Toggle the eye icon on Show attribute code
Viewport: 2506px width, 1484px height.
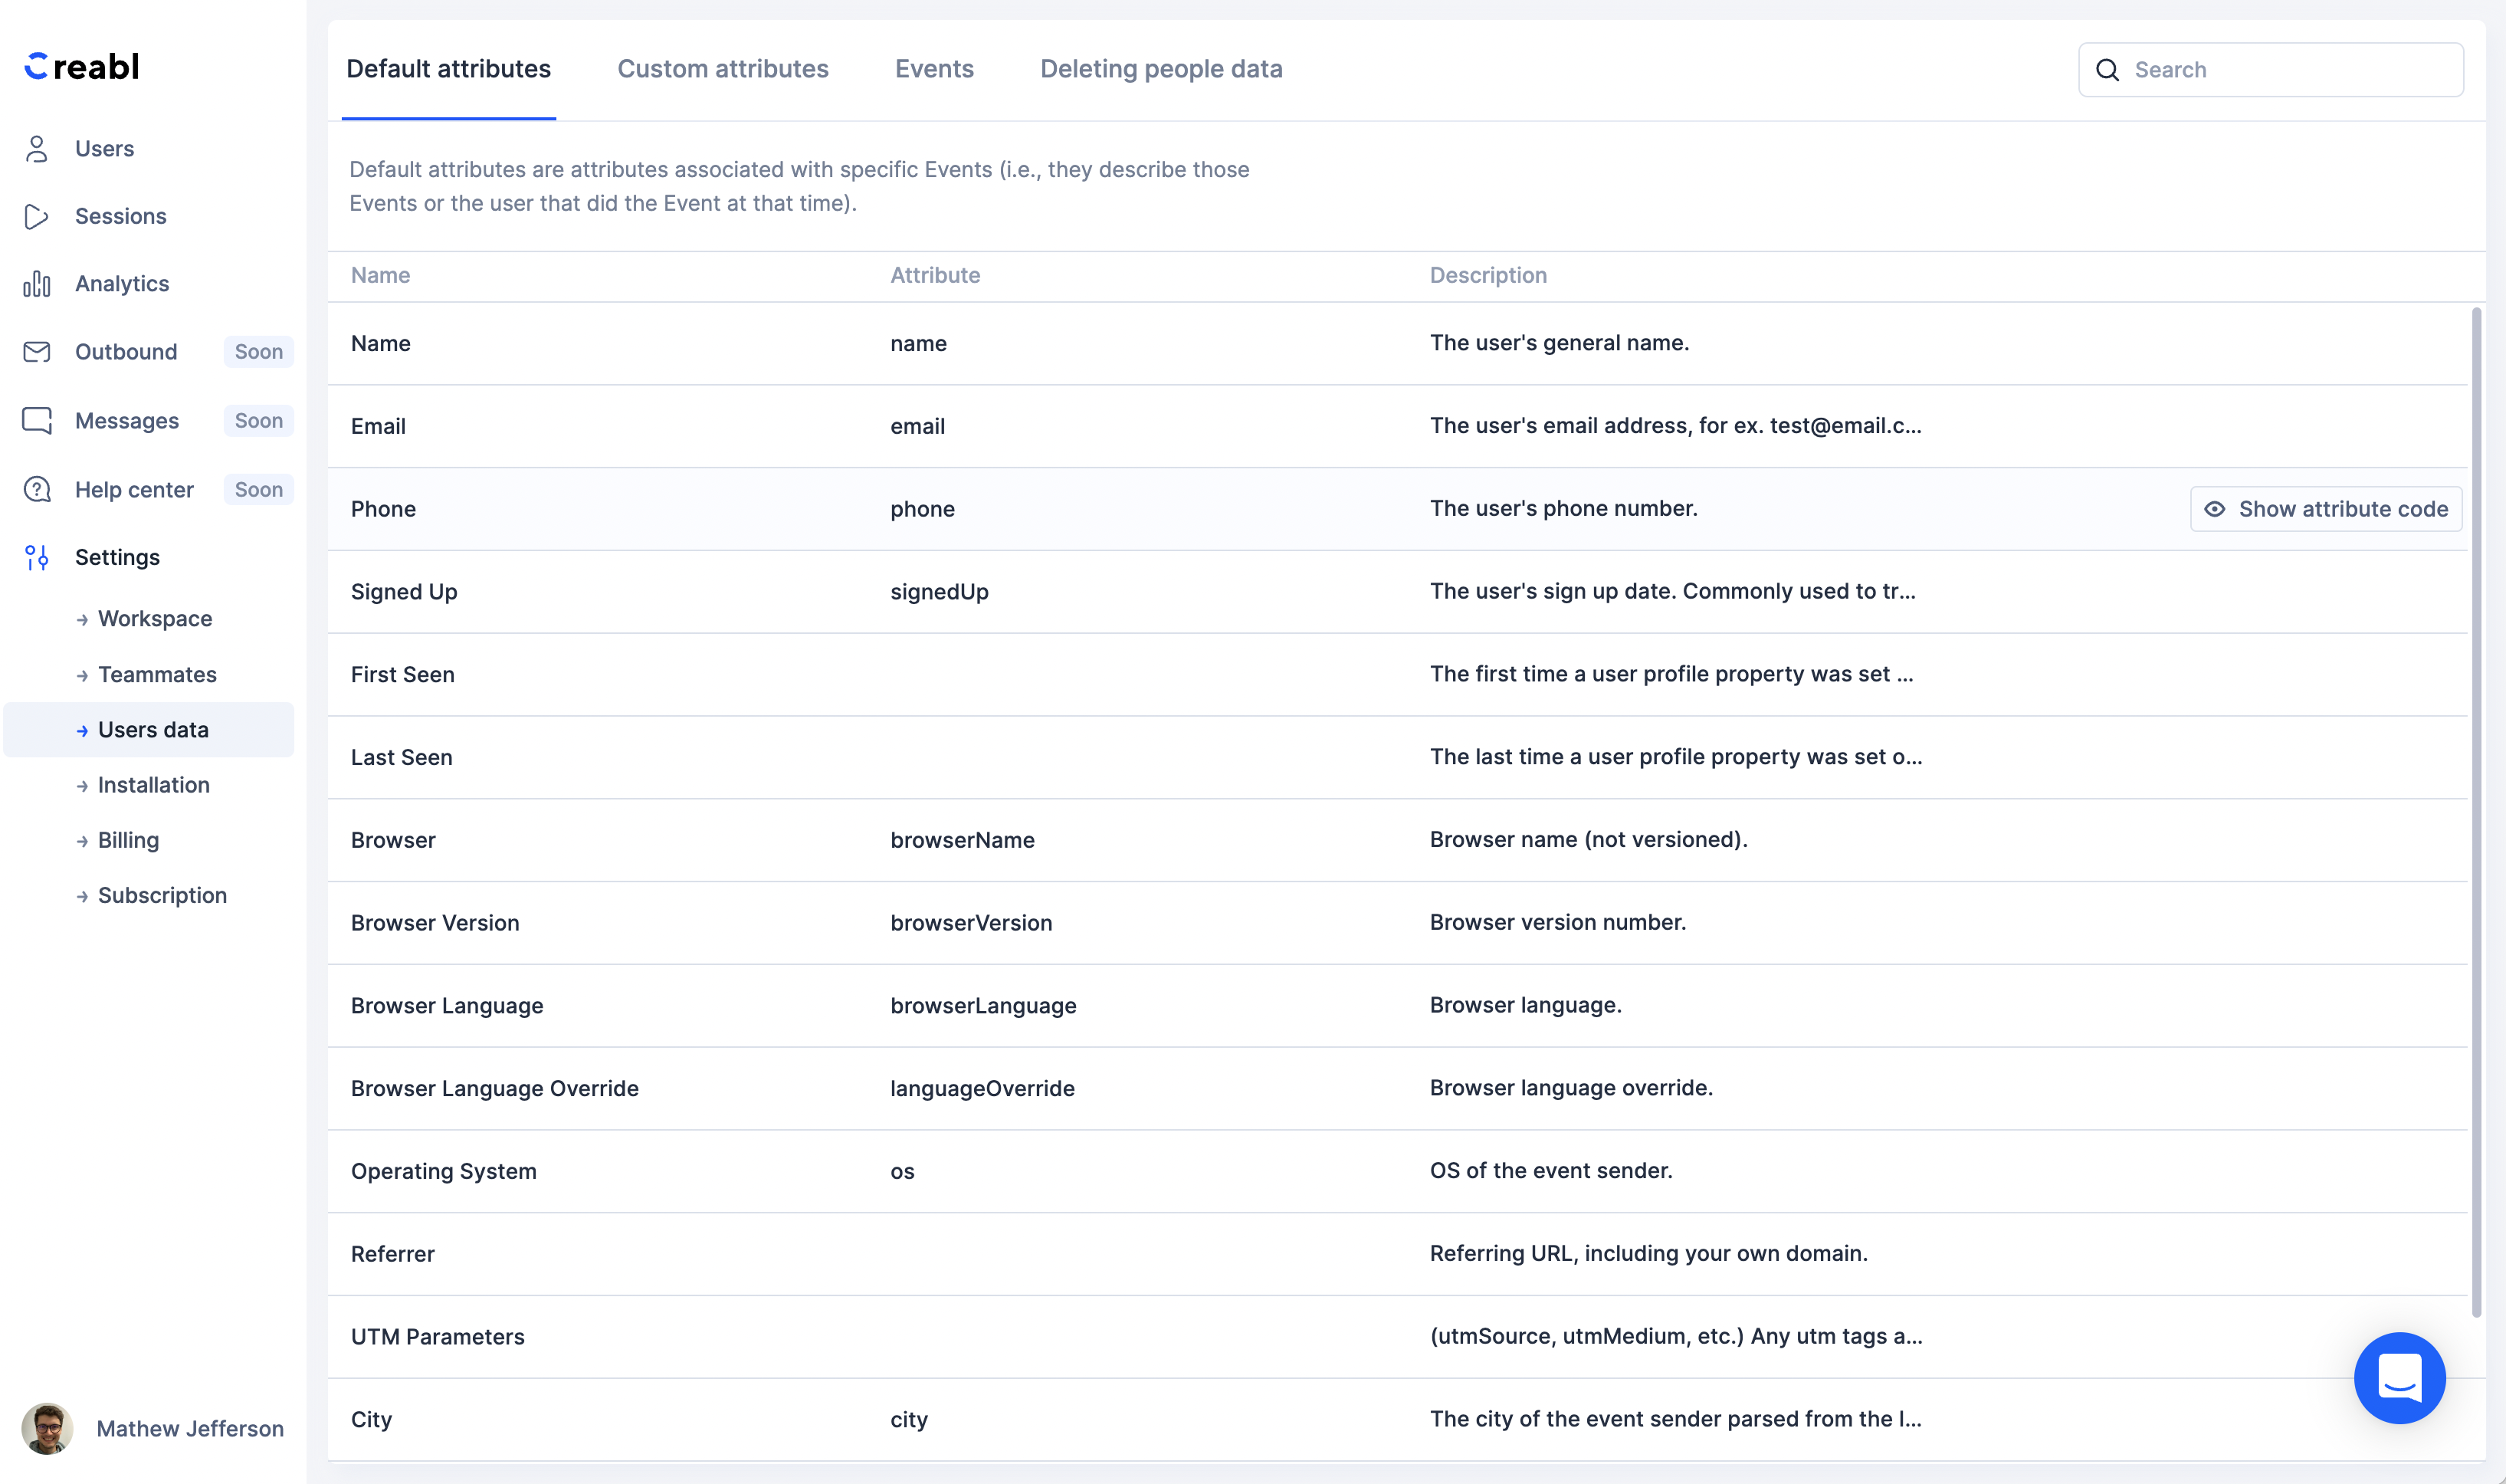(x=2215, y=509)
